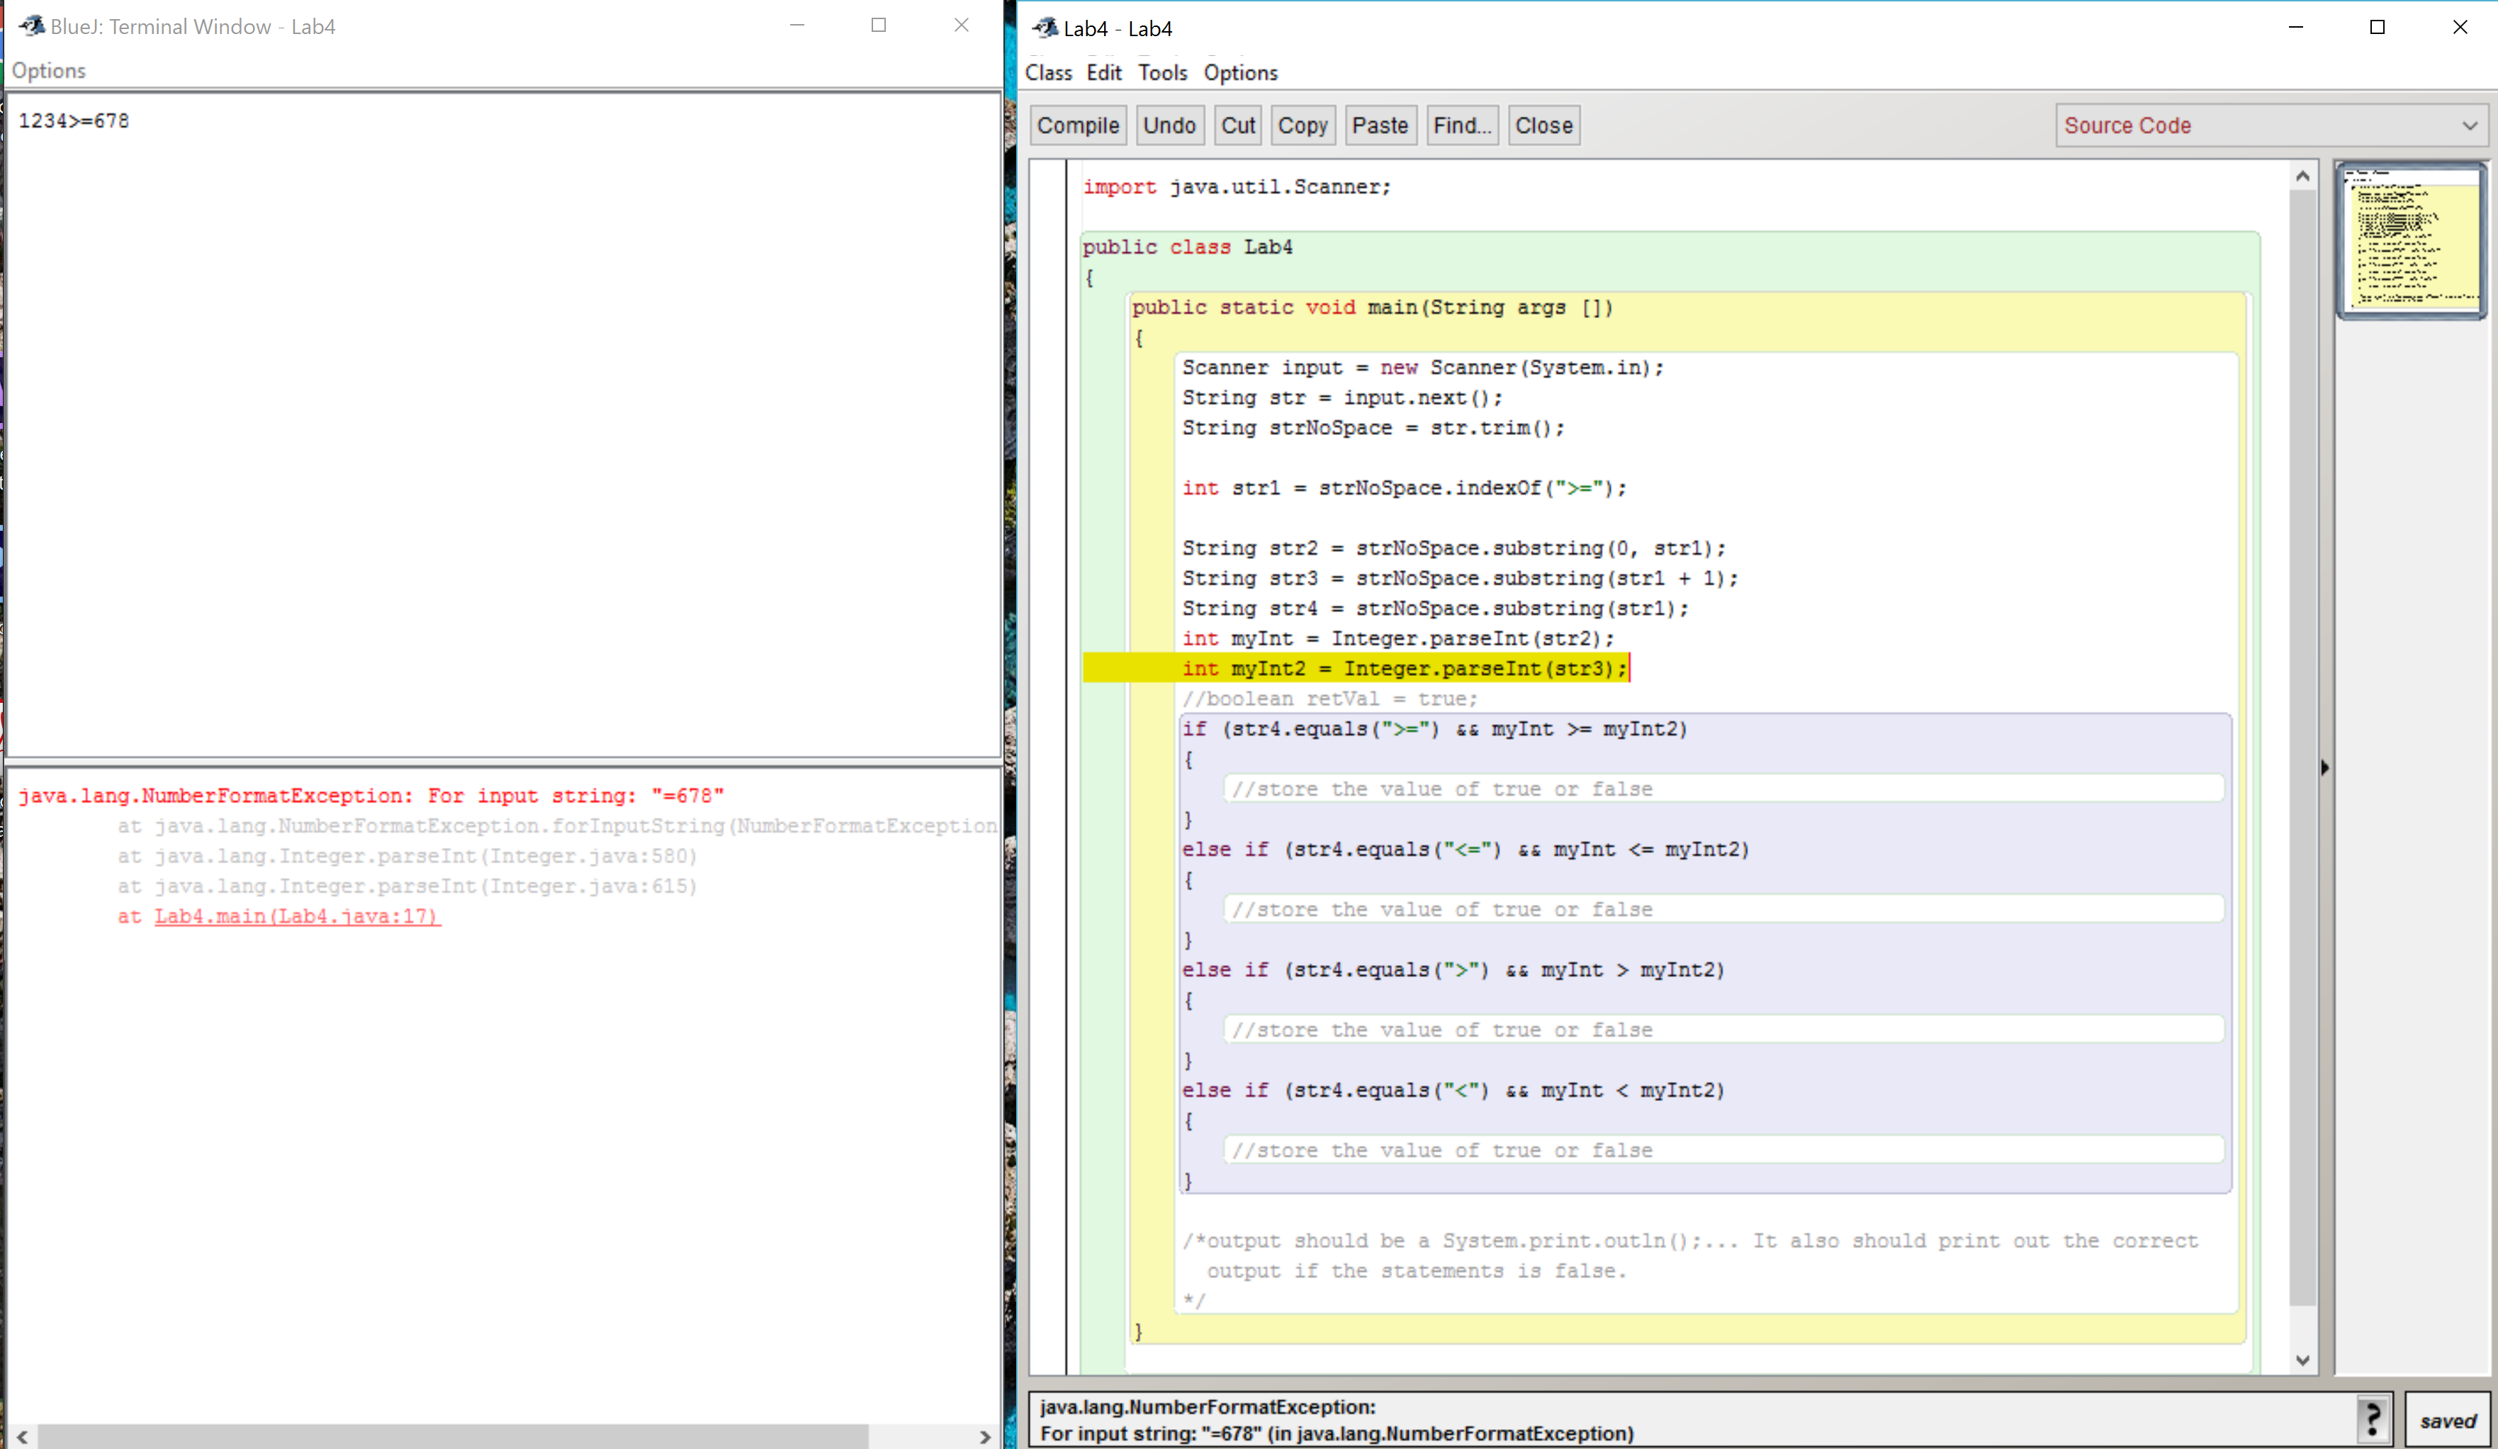2498x1449 pixels.
Task: Click the 'saved' status indicator
Action: [2448, 1420]
